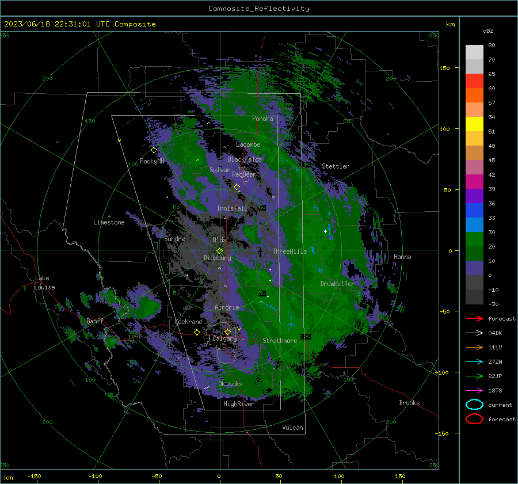Click the cyan 'current' ellipse icon
518x484 pixels.
pos(474,405)
